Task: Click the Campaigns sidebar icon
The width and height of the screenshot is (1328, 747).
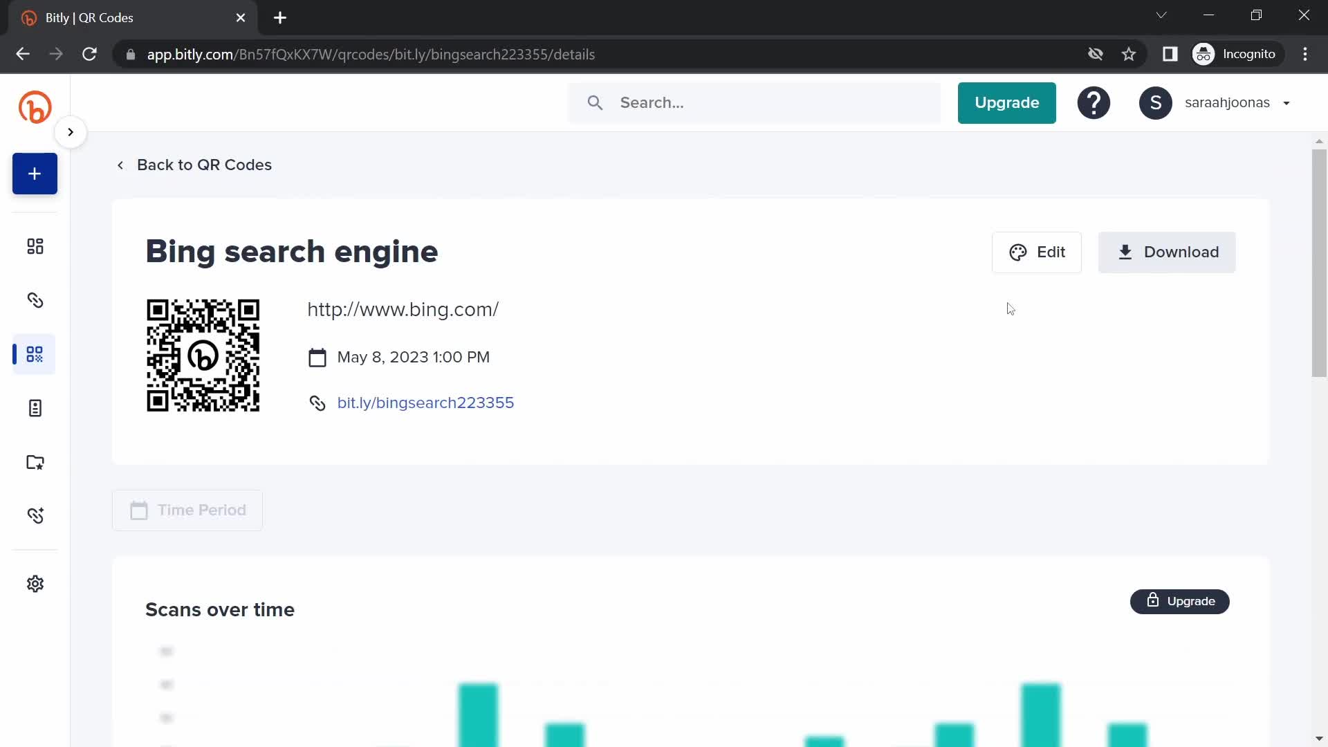Action: tap(35, 461)
